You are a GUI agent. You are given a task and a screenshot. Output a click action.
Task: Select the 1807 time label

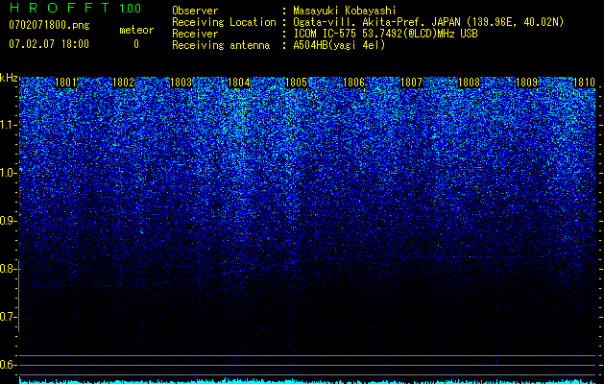411,83
